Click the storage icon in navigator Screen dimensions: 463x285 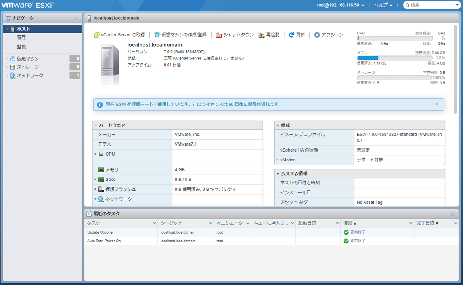coord(12,67)
